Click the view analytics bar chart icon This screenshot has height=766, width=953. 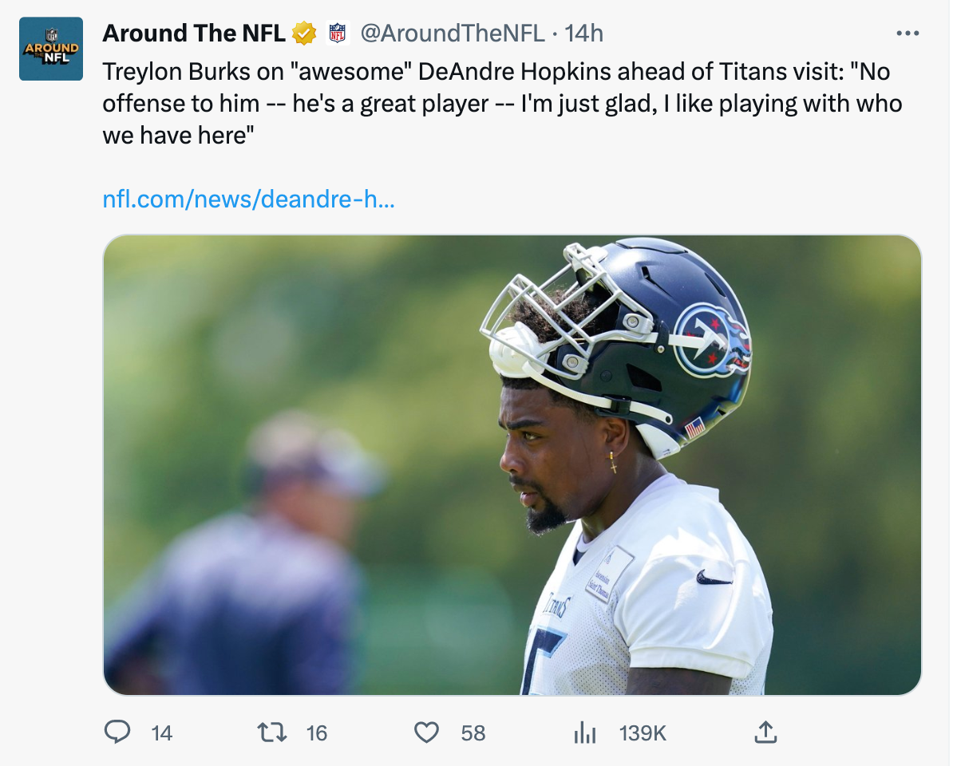tap(583, 732)
